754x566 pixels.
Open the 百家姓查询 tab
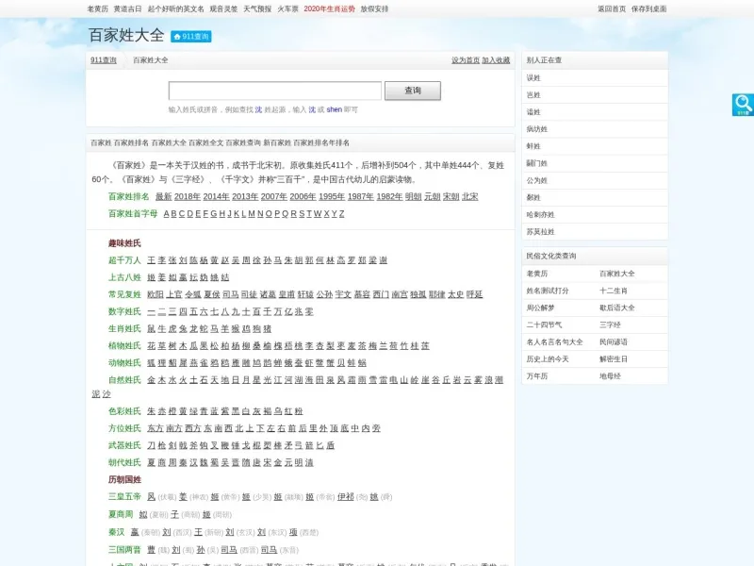pyautogui.click(x=243, y=143)
